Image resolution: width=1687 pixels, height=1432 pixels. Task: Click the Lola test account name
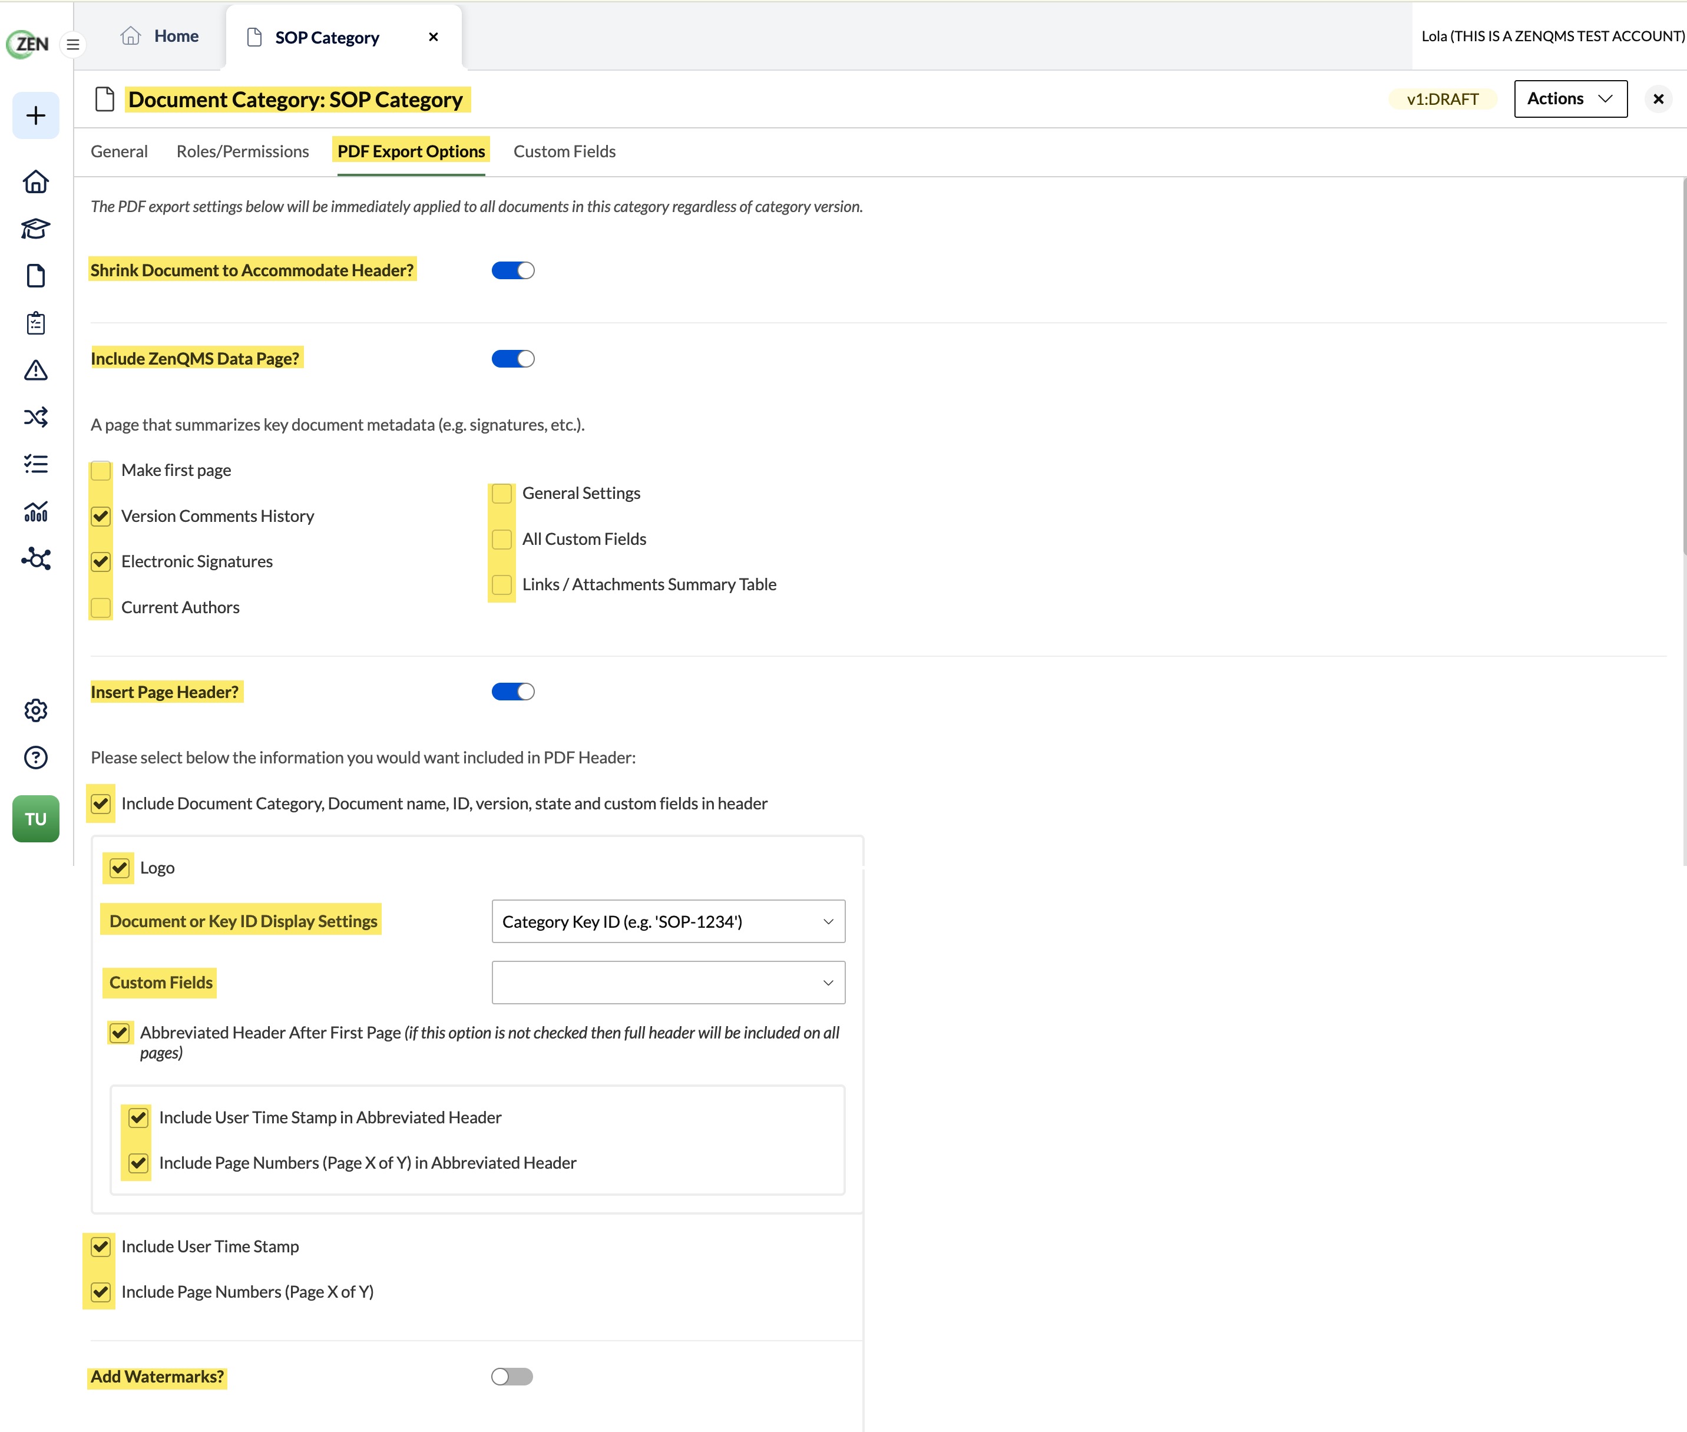[1552, 36]
